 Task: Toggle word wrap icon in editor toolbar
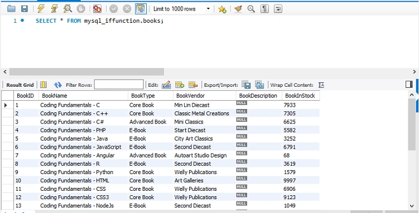coord(278,9)
